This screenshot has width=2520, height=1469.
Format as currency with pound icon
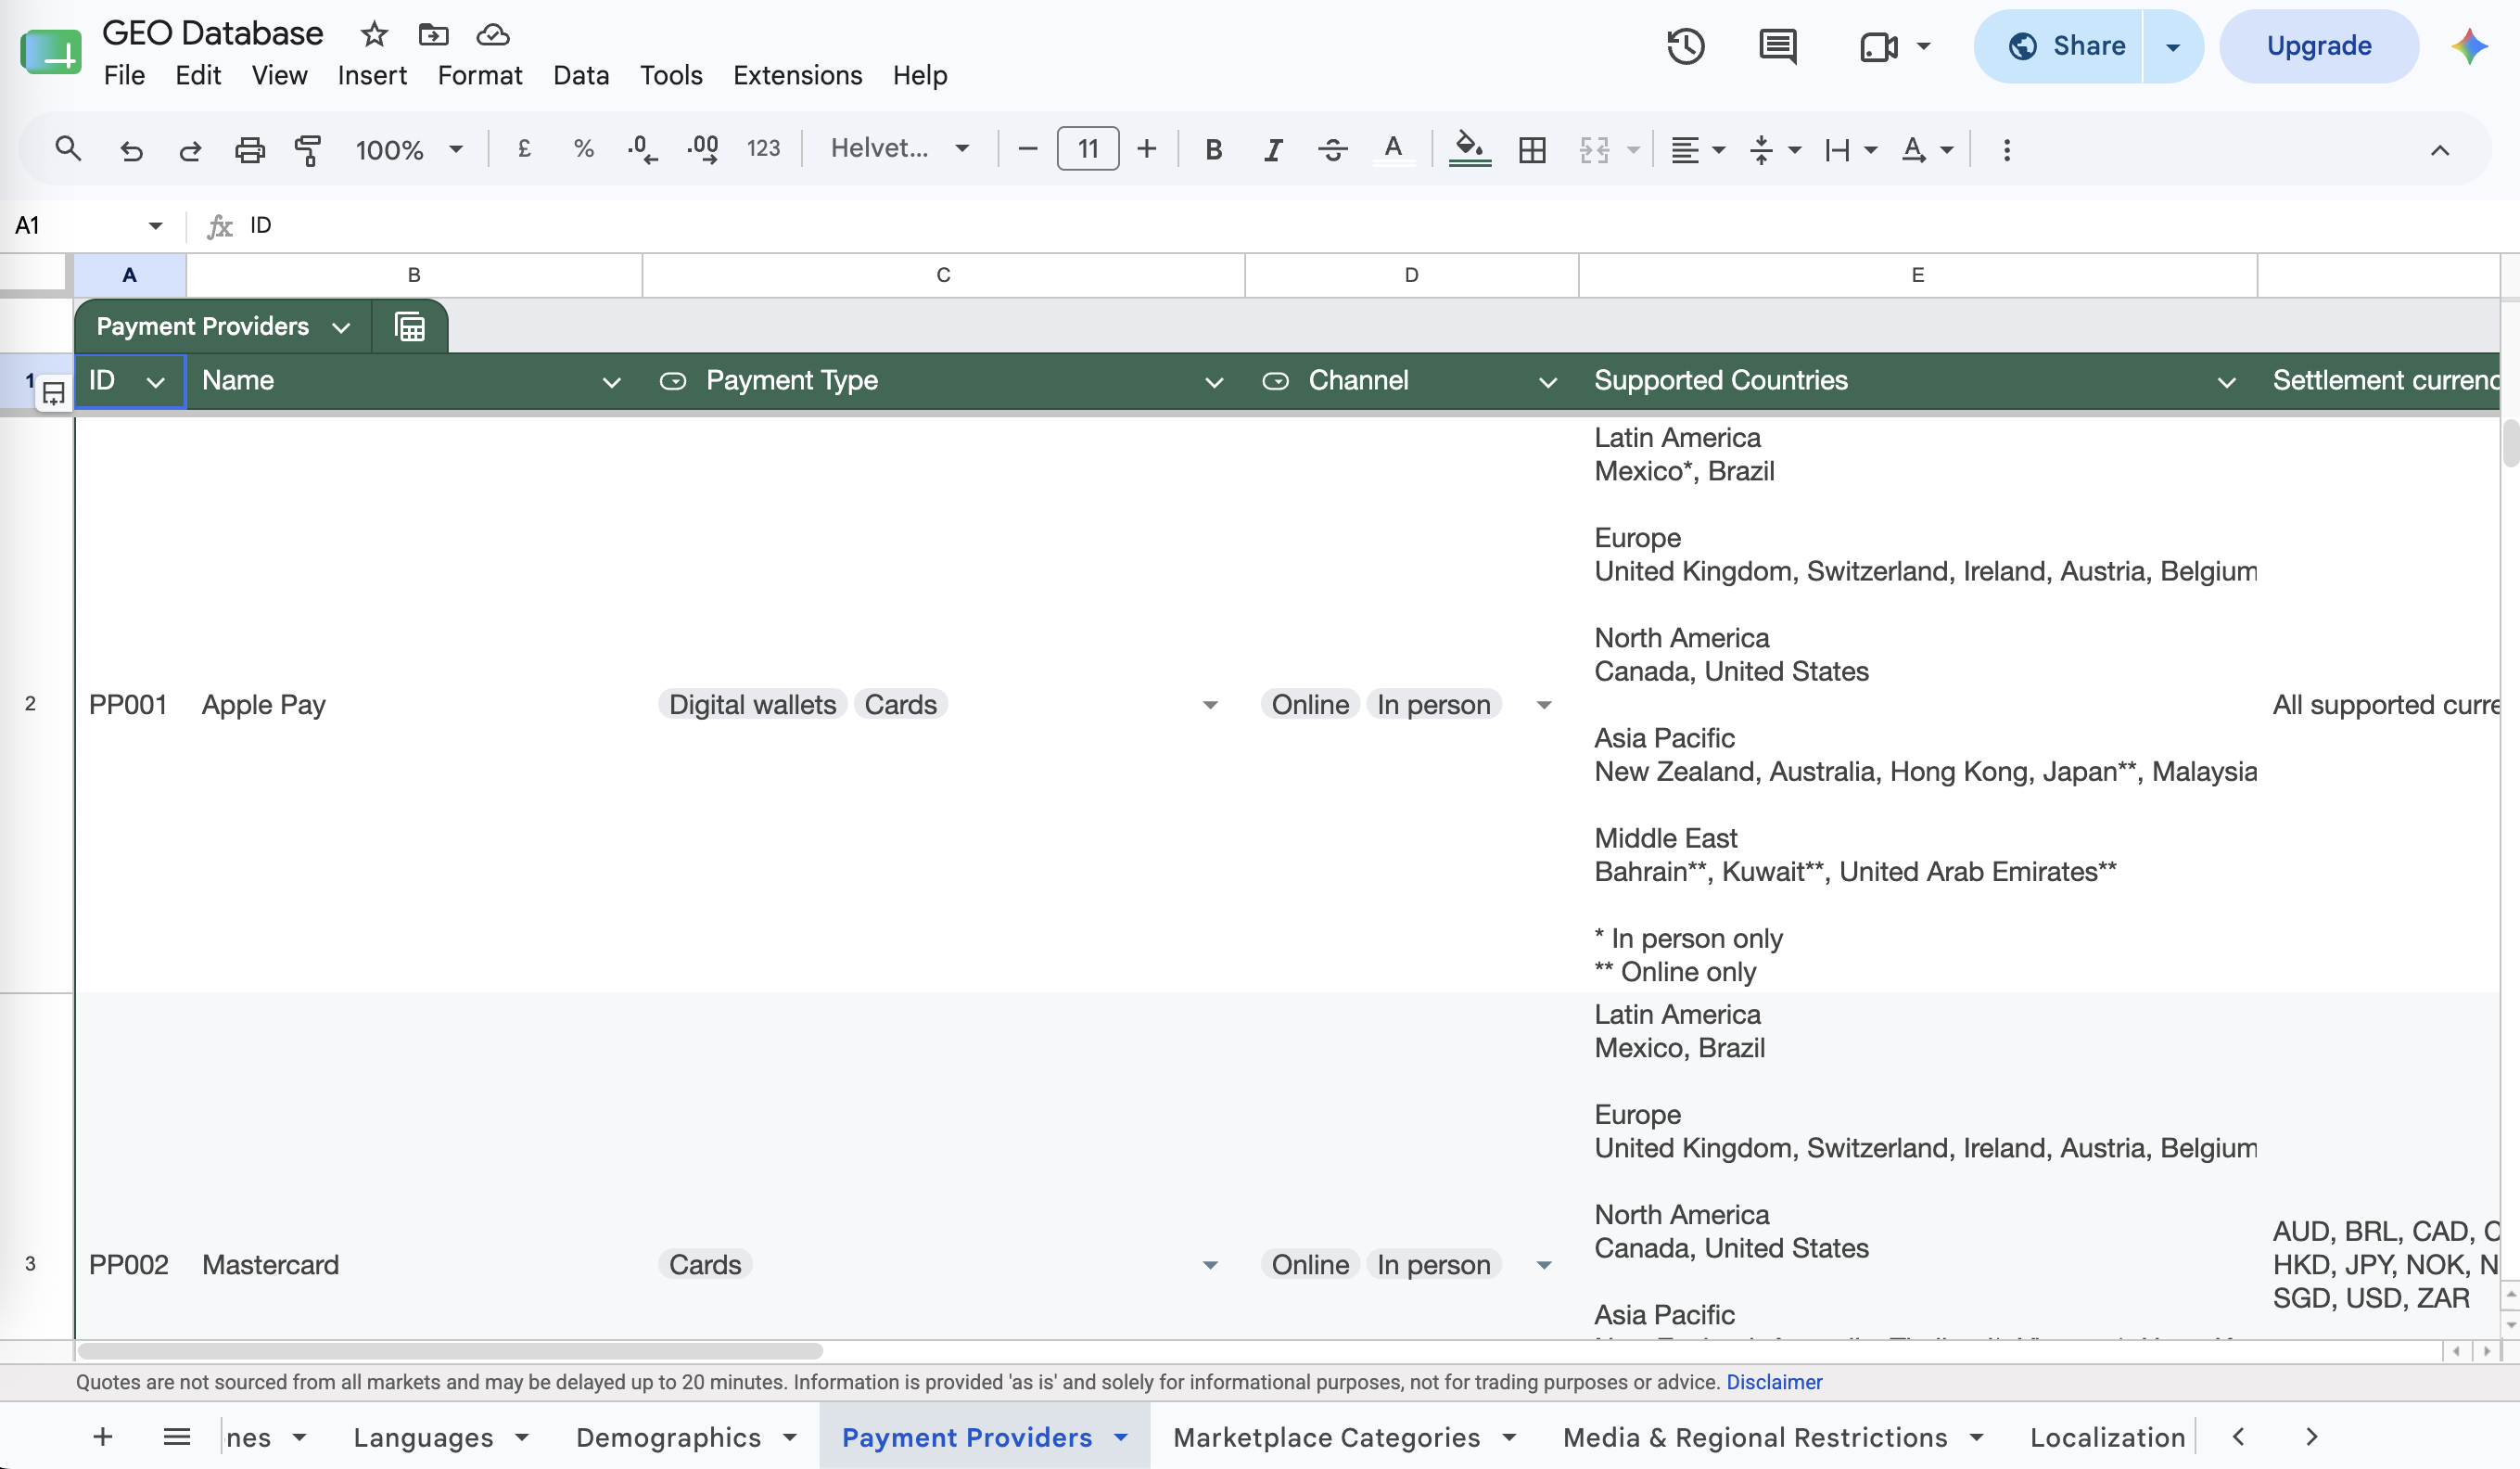pos(524,150)
